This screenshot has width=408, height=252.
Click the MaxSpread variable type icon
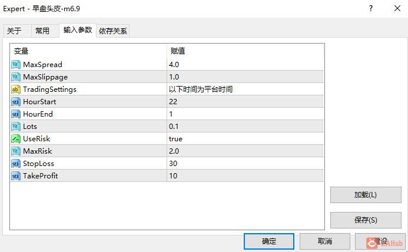(16, 65)
